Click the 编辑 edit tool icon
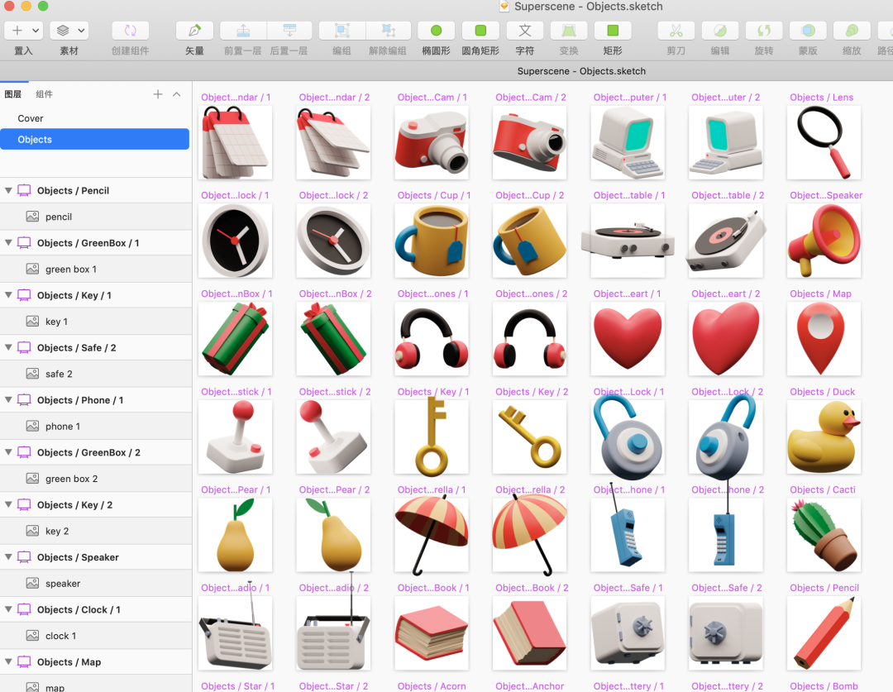The height and width of the screenshot is (692, 893). pos(720,31)
